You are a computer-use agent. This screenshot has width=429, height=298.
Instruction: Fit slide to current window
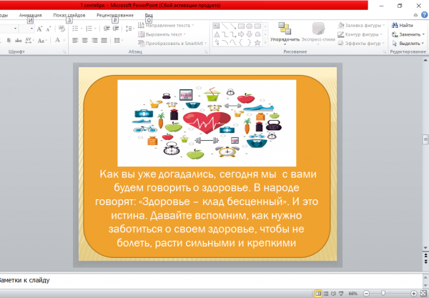pyautogui.click(x=423, y=293)
